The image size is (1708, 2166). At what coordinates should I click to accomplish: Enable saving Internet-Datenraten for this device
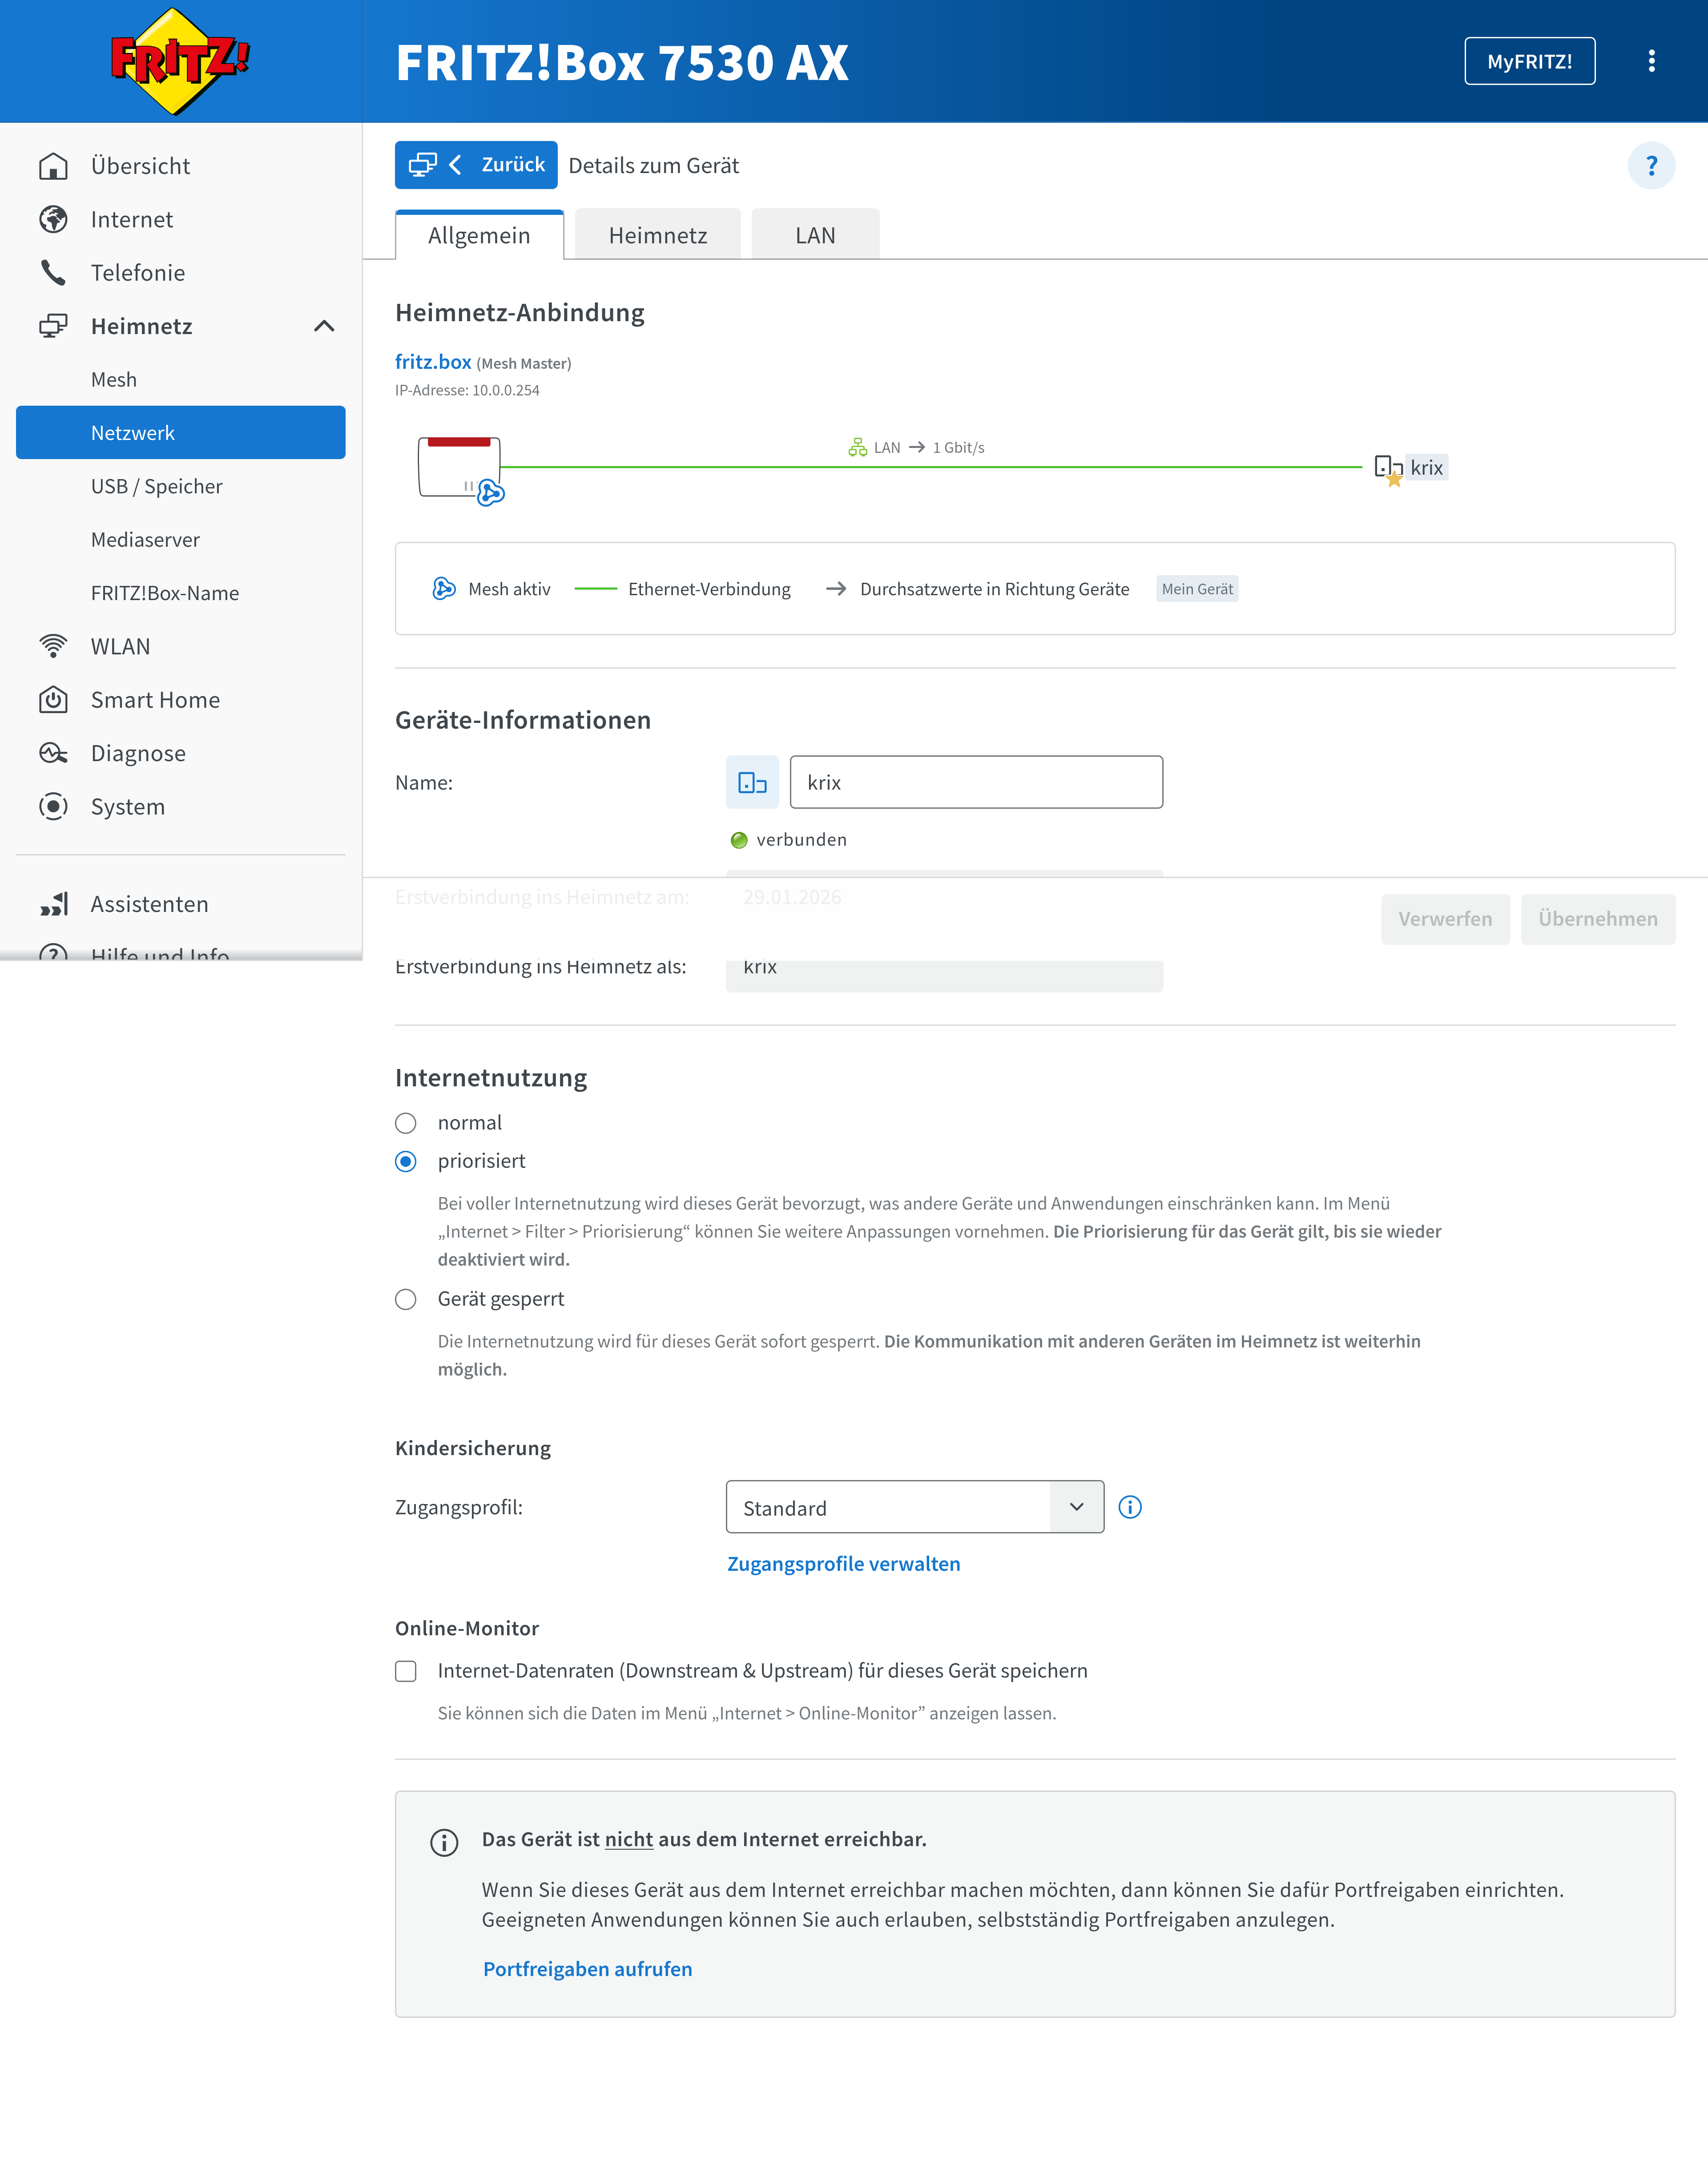(x=406, y=1671)
